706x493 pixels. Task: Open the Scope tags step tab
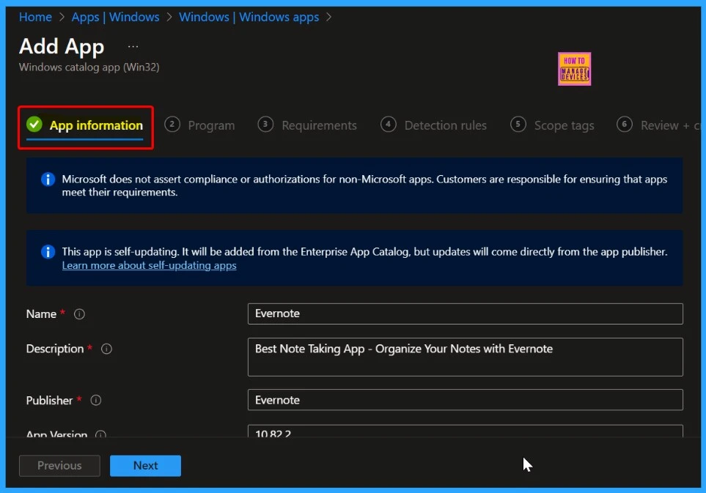552,125
